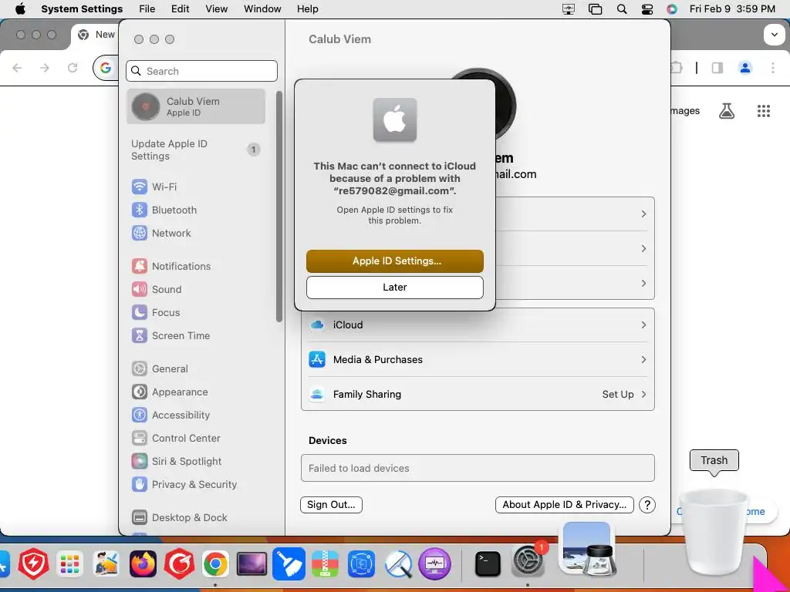
Task: Toggle Chrome side panel icon
Action: [x=717, y=68]
